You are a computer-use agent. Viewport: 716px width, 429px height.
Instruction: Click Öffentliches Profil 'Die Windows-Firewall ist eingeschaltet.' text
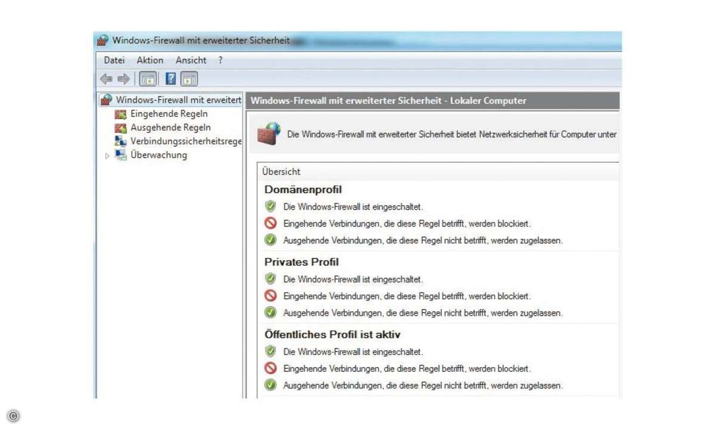353,352
